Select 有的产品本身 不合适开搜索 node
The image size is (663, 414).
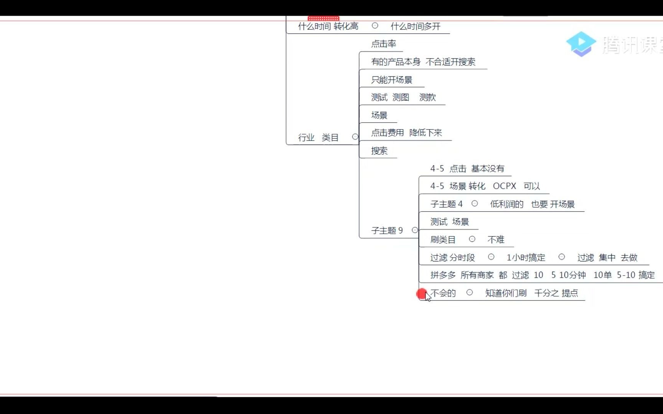pyautogui.click(x=423, y=62)
